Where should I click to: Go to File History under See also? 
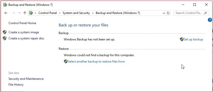click(x=16, y=85)
